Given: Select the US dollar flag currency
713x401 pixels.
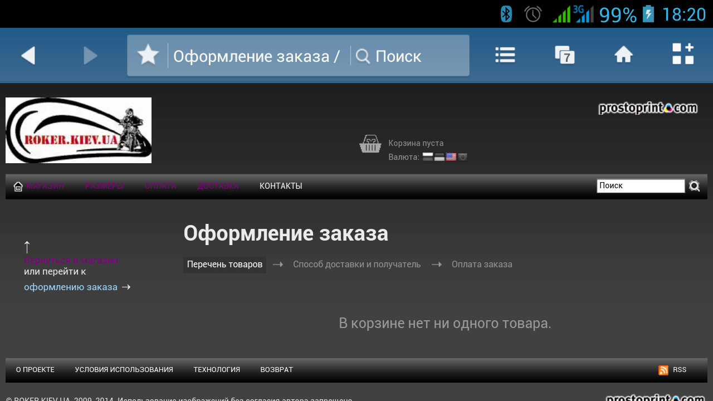Looking at the screenshot, I should (451, 157).
